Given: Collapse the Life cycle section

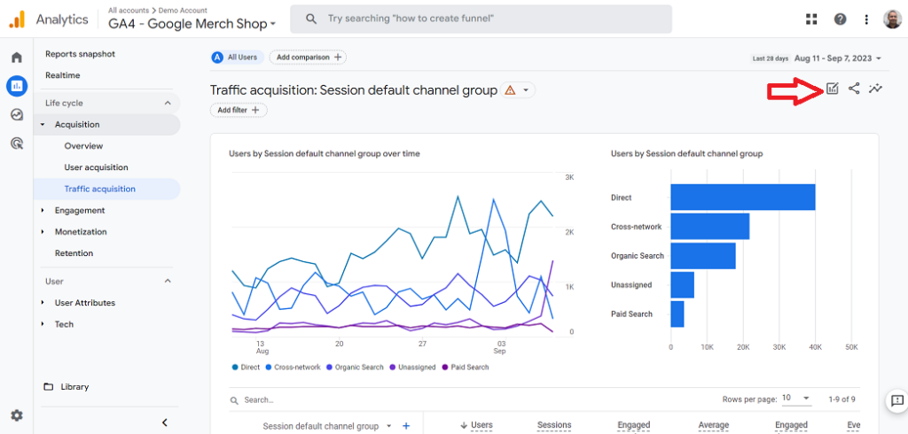Looking at the screenshot, I should (x=168, y=104).
